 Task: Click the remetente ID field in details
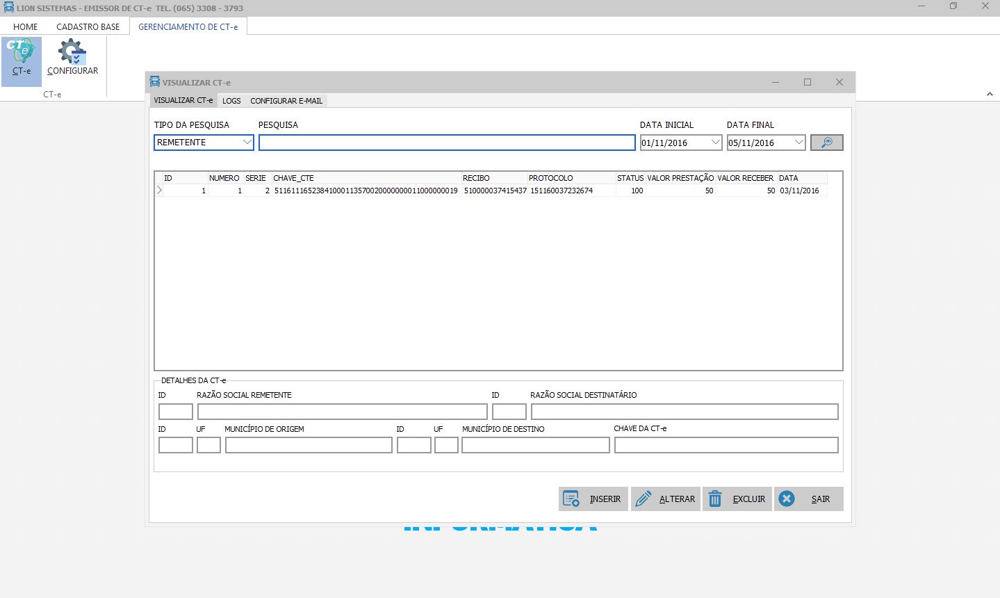(x=176, y=411)
